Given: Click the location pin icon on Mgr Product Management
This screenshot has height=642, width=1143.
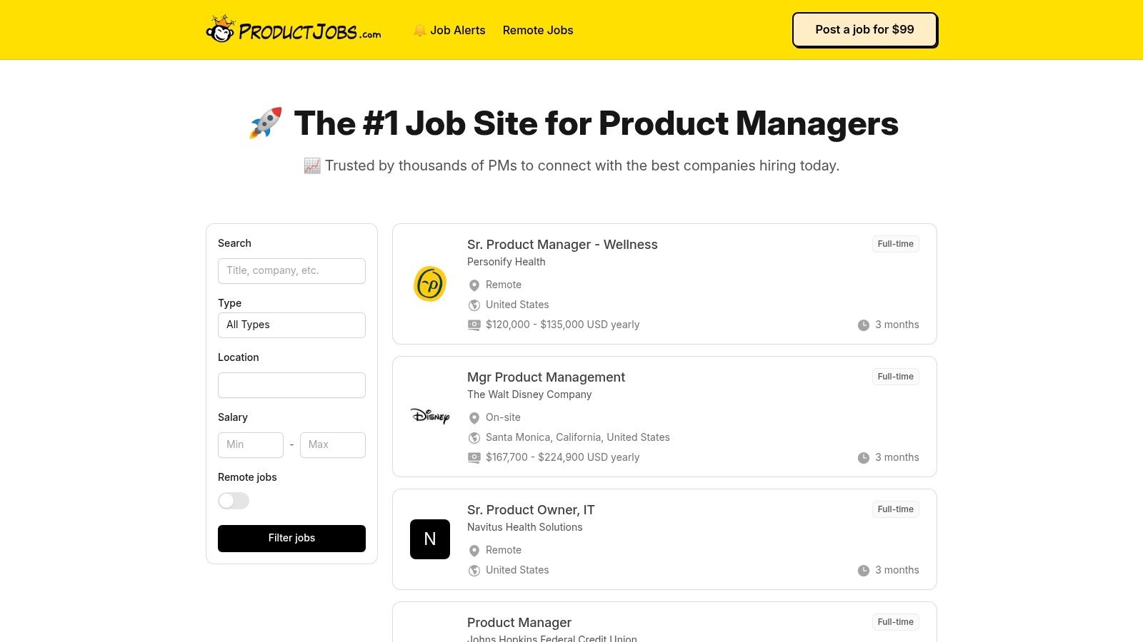Looking at the screenshot, I should 474,418.
